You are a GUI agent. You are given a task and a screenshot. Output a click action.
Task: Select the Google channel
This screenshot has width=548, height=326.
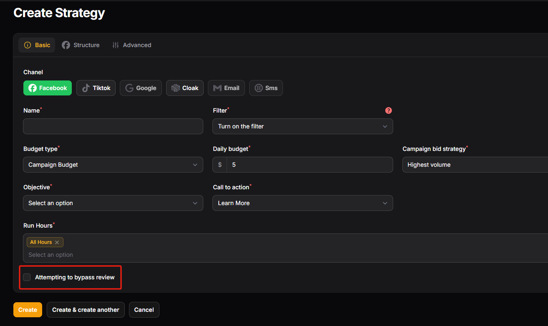point(141,88)
